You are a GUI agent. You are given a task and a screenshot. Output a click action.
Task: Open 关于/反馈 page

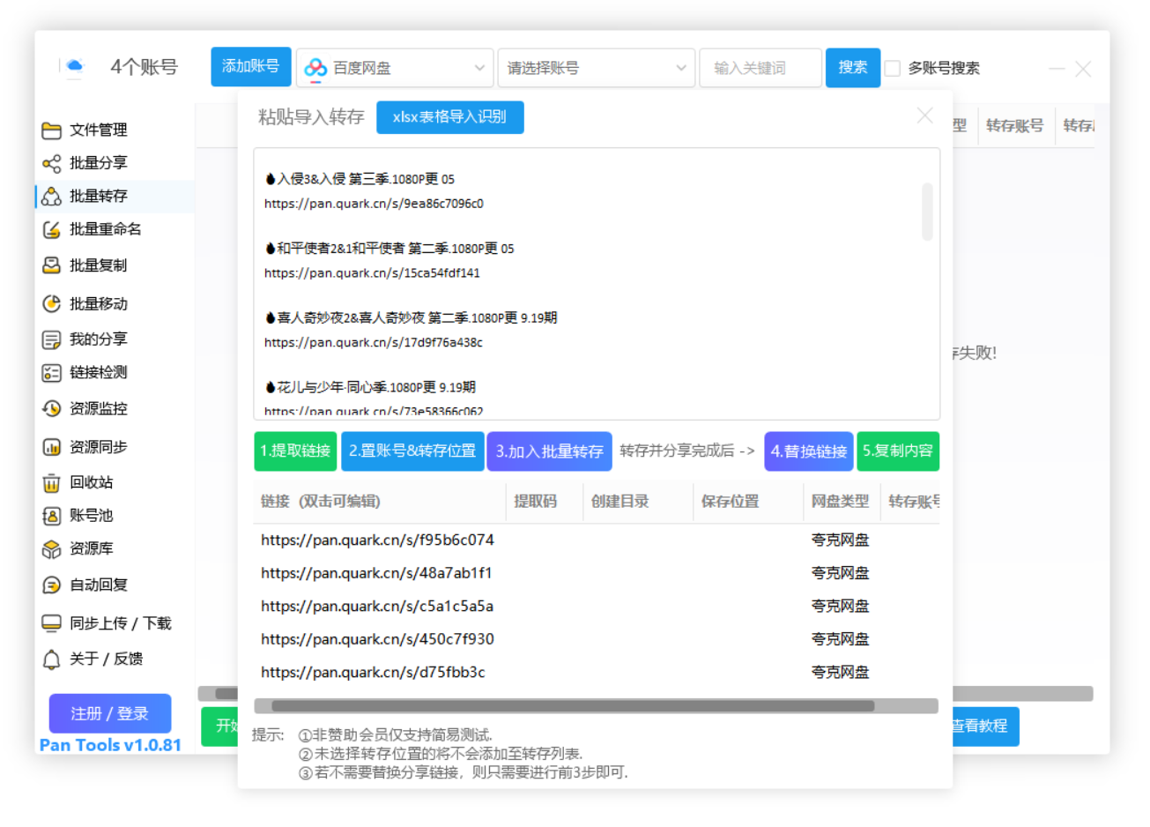pyautogui.click(x=97, y=658)
